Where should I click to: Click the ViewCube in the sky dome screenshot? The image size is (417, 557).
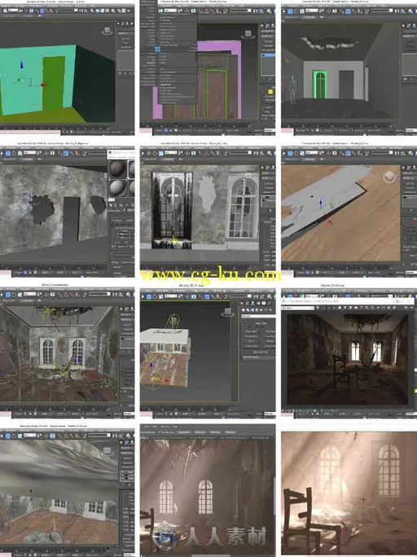108,450
